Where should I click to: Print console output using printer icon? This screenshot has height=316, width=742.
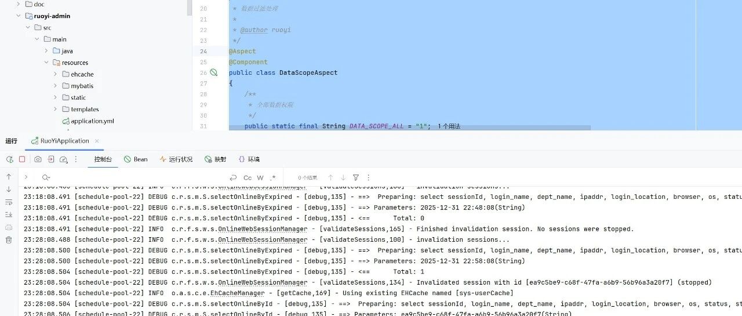(9, 227)
